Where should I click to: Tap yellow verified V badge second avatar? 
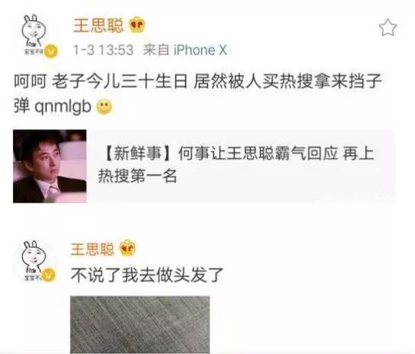[x=48, y=275]
